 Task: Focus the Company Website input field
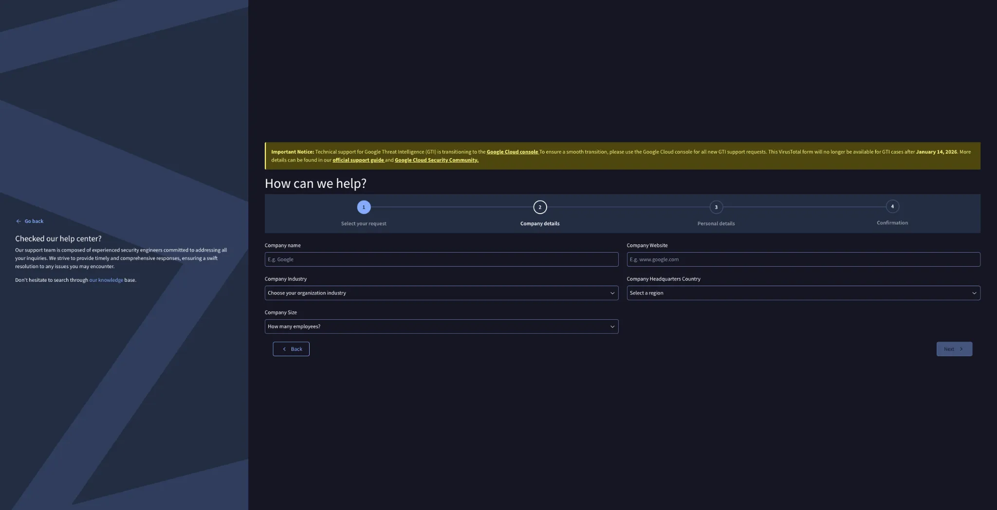coord(804,259)
